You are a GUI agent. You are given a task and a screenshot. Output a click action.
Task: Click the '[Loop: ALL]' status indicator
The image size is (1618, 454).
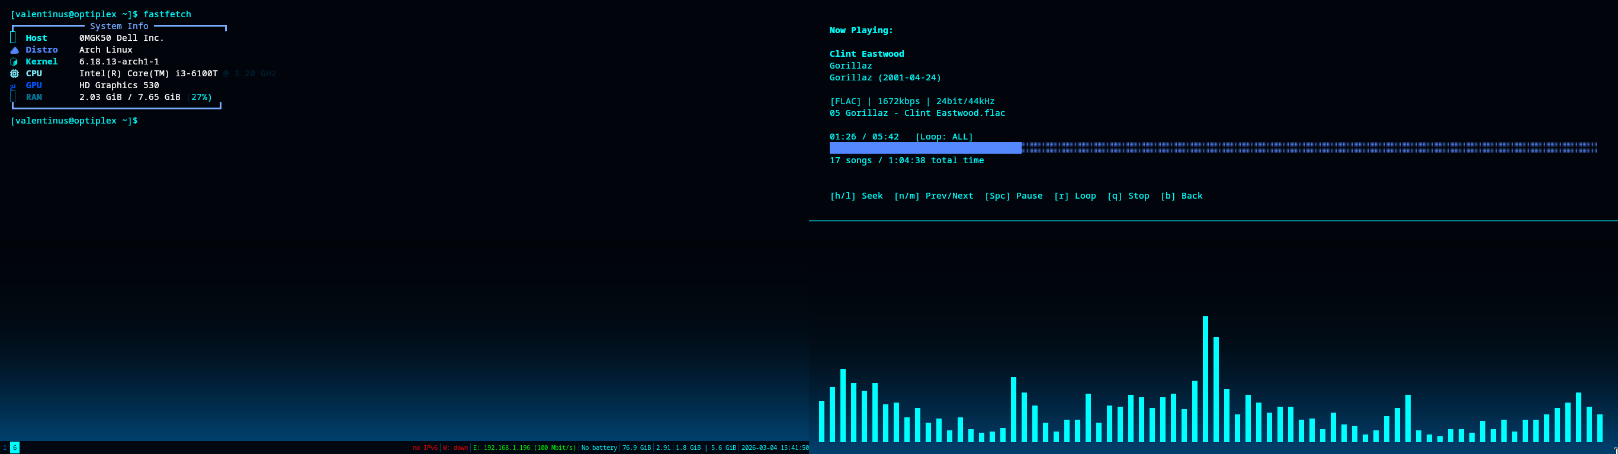(944, 137)
